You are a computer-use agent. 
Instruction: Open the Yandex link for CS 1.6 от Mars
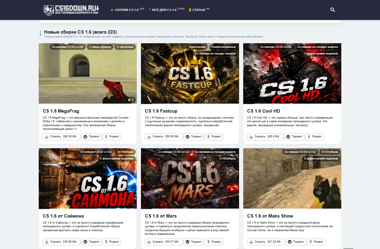(x=214, y=242)
